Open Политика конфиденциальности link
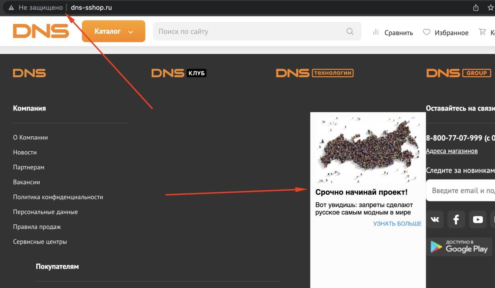Image resolution: width=495 pixels, height=288 pixels. click(58, 197)
